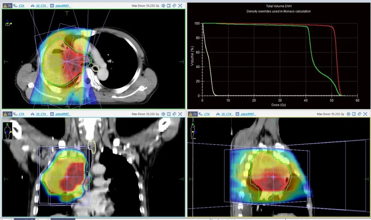Open the SS CT4 structure set link in axial view
This screenshot has height=220, width=371.
[x=41, y=6]
